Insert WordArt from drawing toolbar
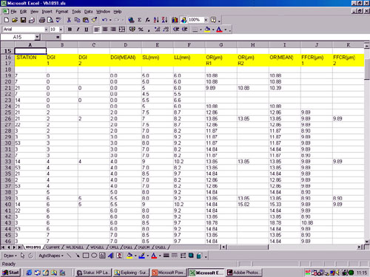Screen dimensions: 370x277 coord(111,256)
